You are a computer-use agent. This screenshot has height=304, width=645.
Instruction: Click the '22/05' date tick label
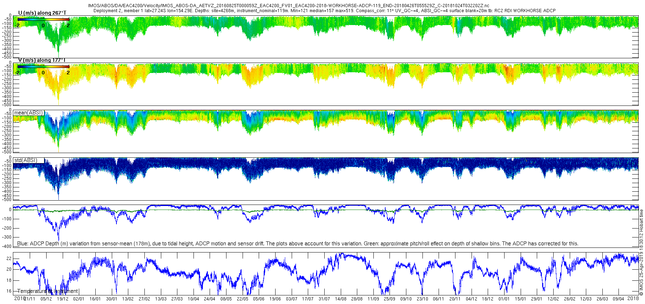[x=243, y=299]
